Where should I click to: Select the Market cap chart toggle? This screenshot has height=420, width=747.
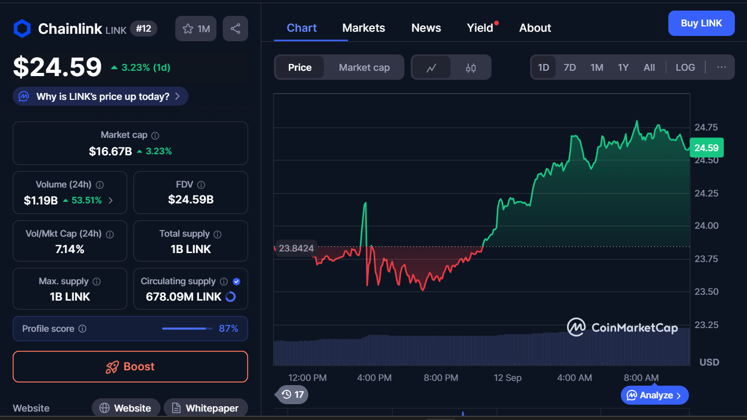pos(364,68)
